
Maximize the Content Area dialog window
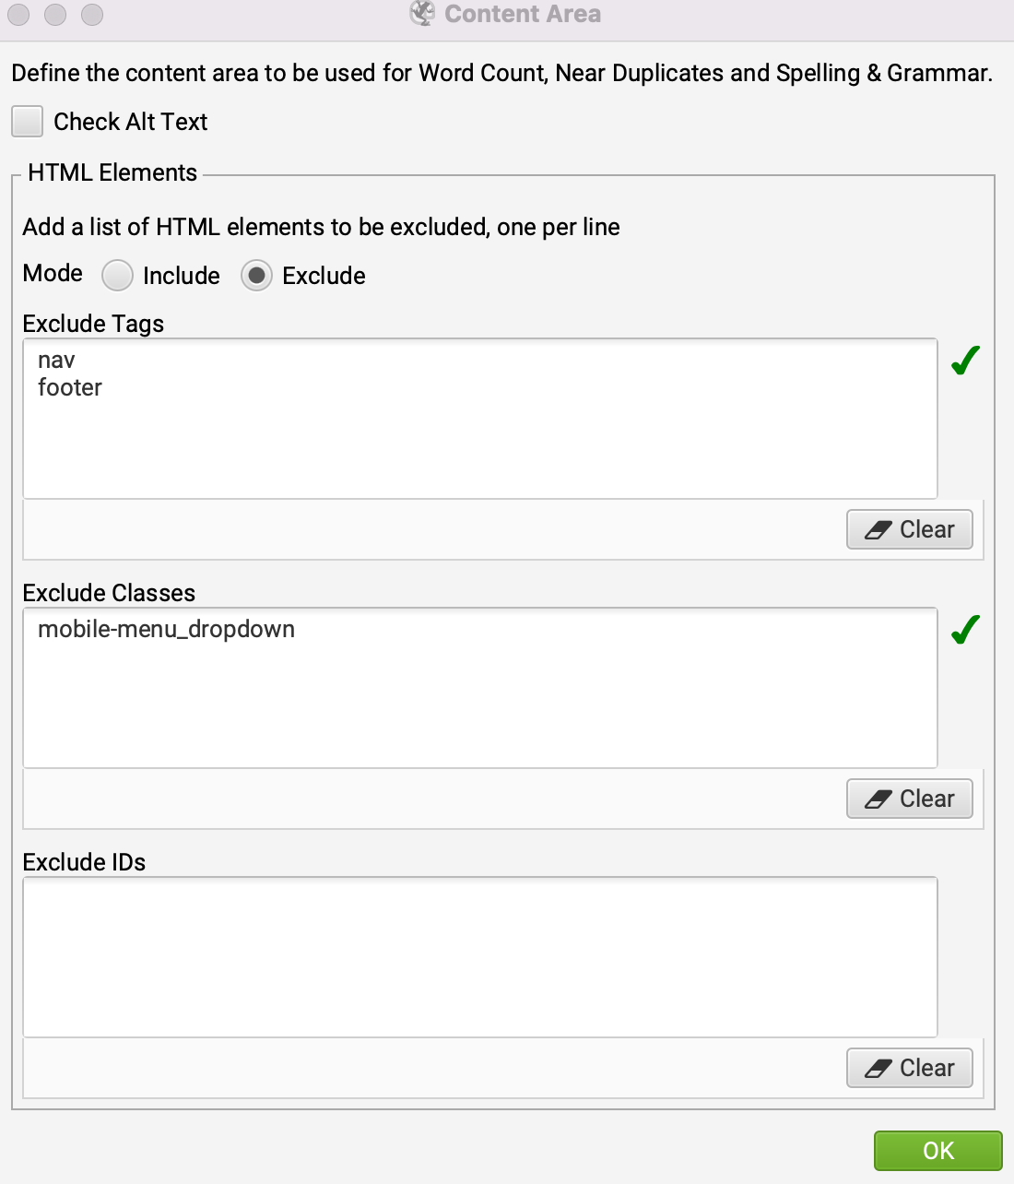tap(92, 15)
